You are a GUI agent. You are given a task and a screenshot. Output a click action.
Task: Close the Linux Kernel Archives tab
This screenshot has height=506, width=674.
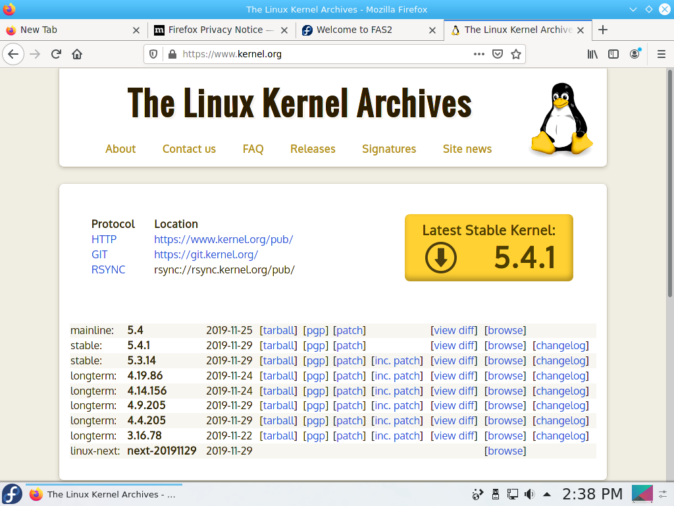point(581,30)
